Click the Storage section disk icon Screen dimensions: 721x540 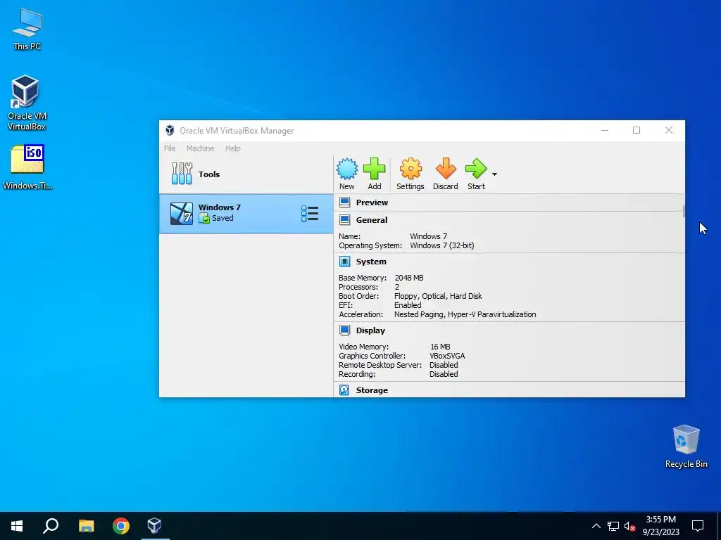344,390
